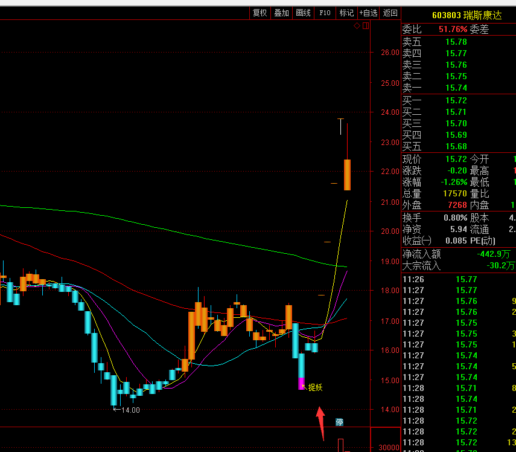
Task: Click the 返回 back button
Action: click(x=390, y=13)
